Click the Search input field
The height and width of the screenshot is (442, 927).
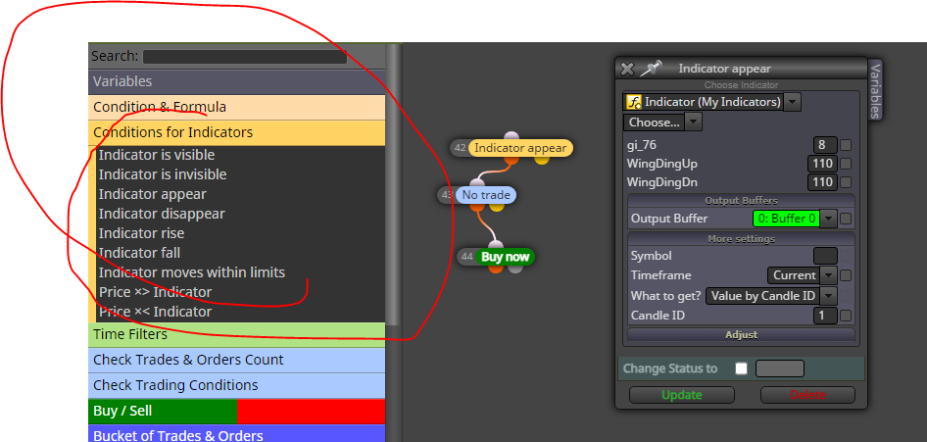pyautogui.click(x=245, y=57)
